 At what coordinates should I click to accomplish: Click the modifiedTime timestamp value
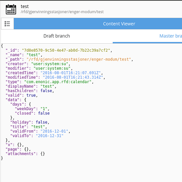[x=73, y=77]
